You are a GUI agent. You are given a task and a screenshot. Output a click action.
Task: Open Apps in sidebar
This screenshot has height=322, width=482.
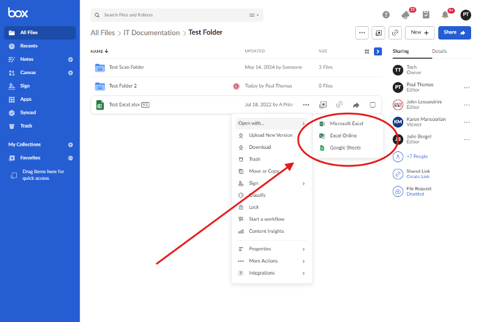pyautogui.click(x=26, y=99)
